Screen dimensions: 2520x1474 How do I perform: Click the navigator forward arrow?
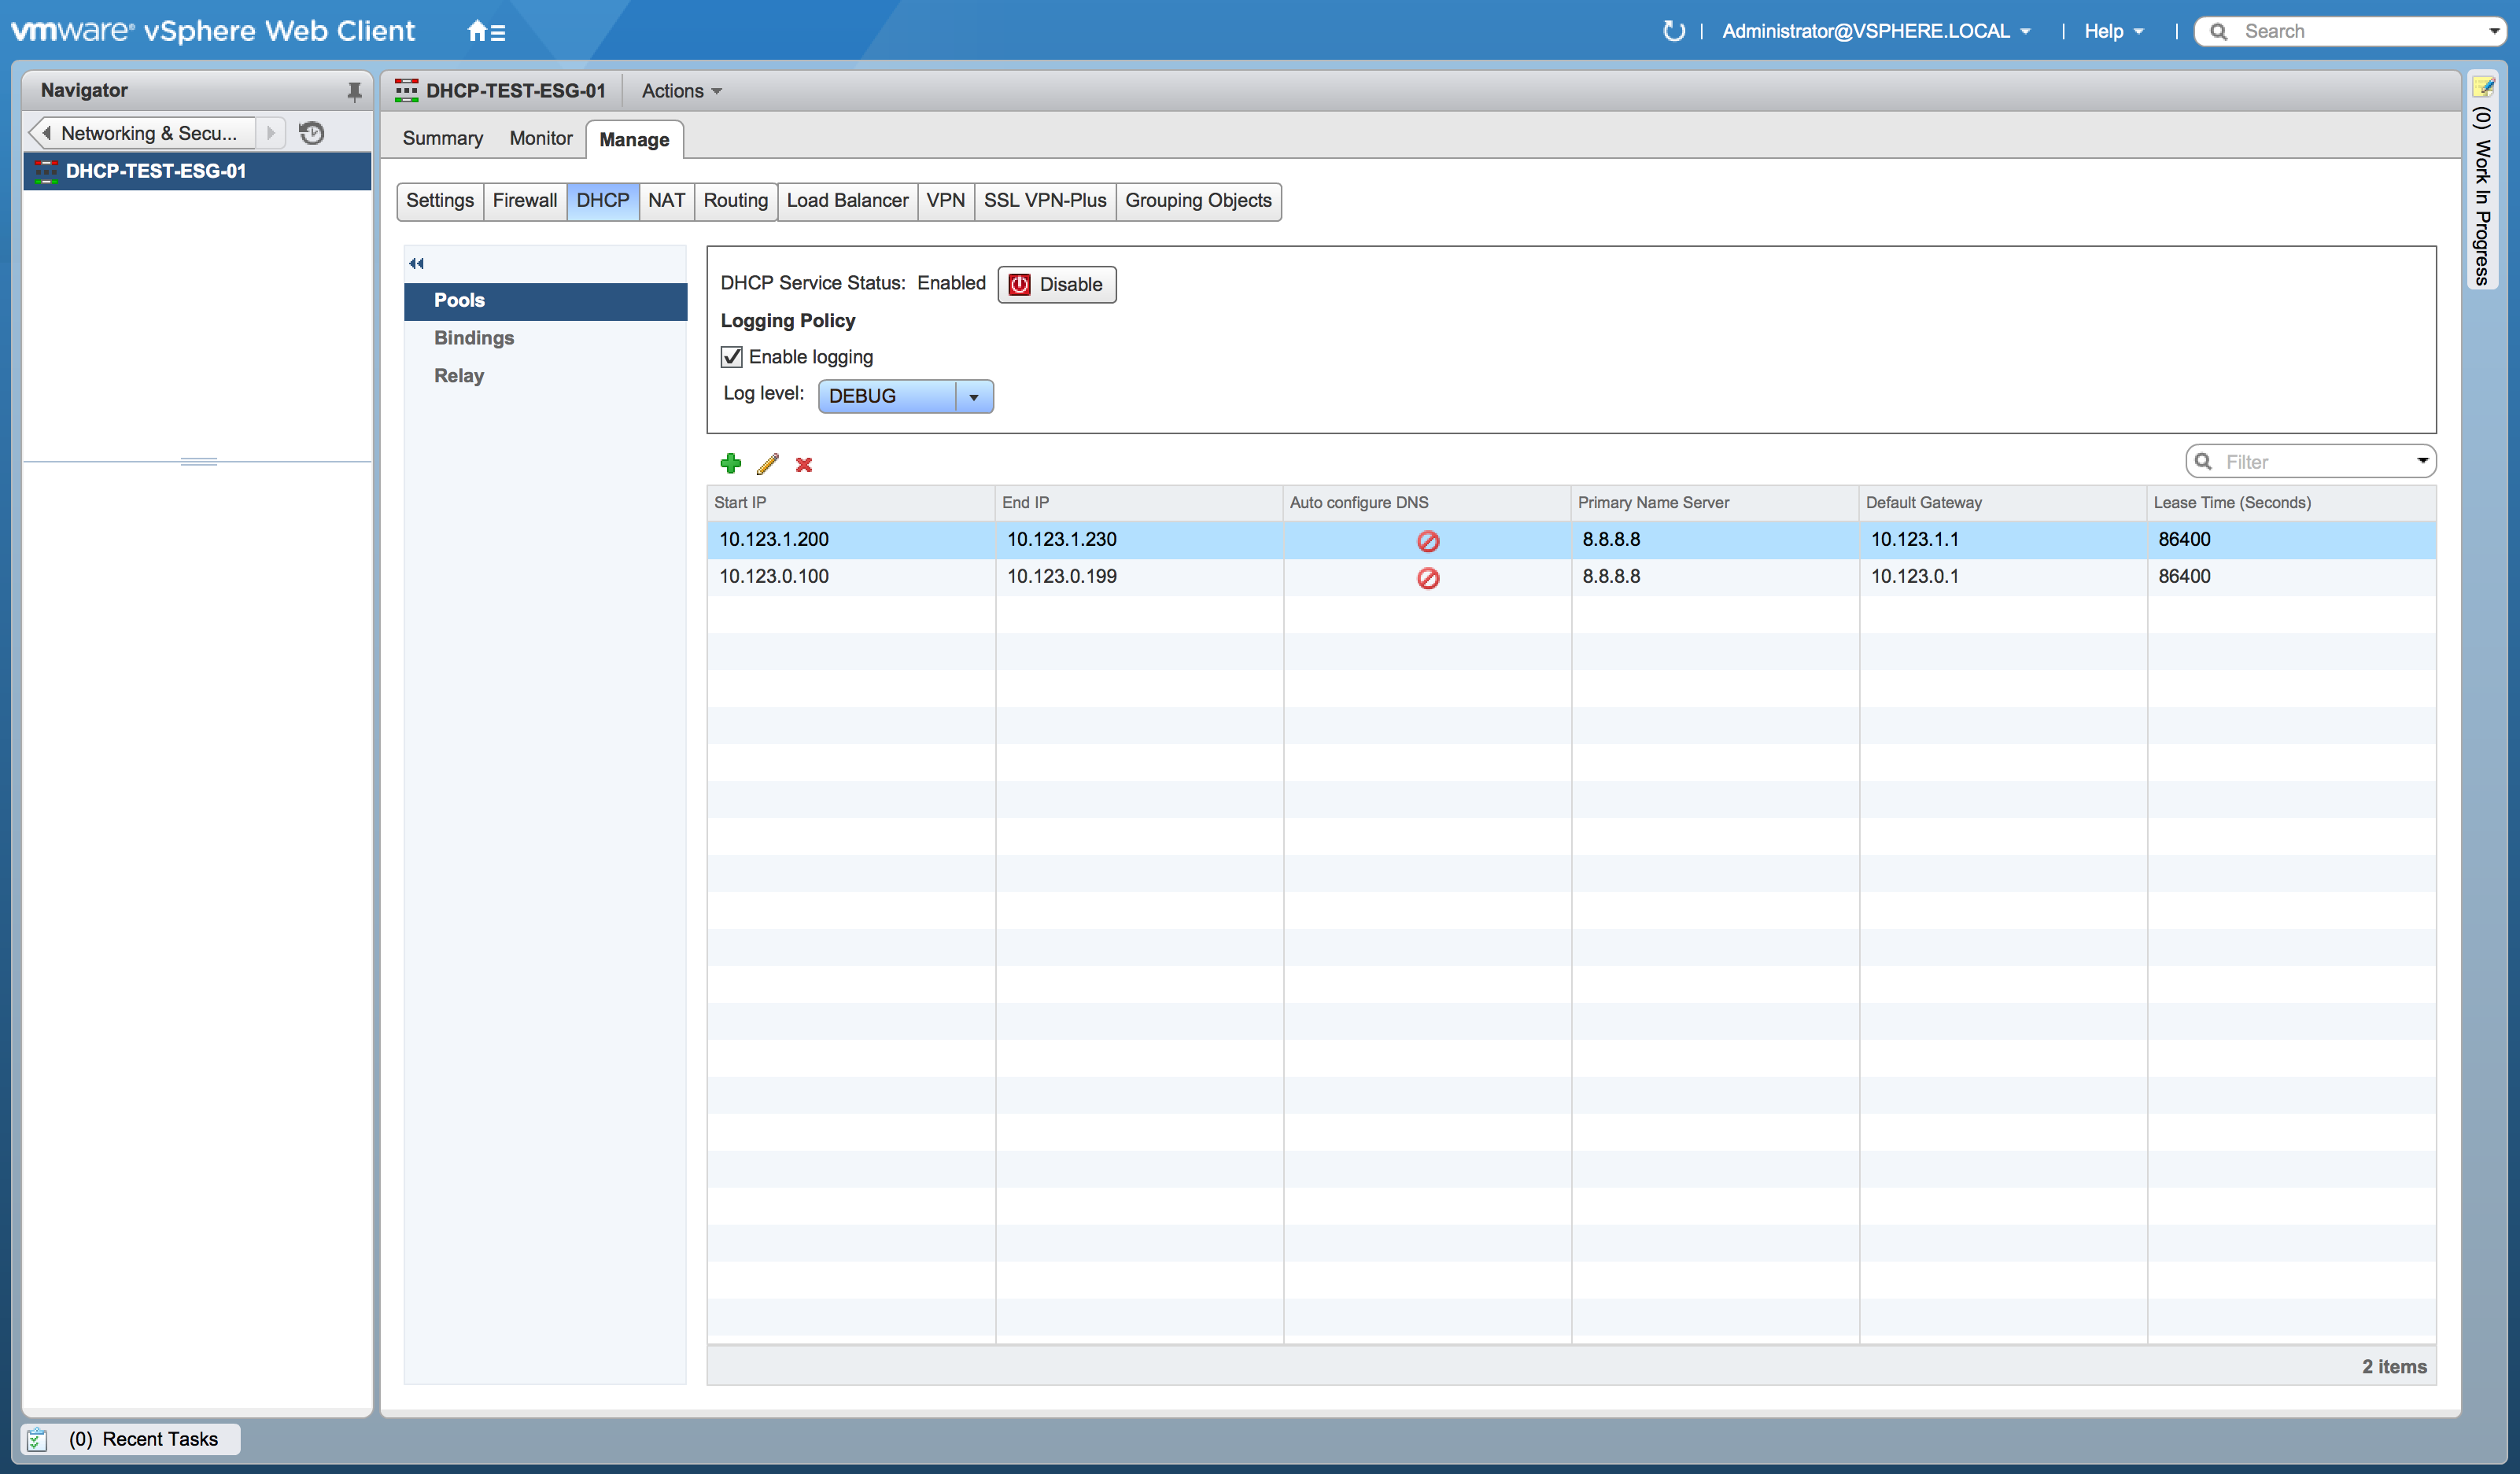click(x=270, y=133)
